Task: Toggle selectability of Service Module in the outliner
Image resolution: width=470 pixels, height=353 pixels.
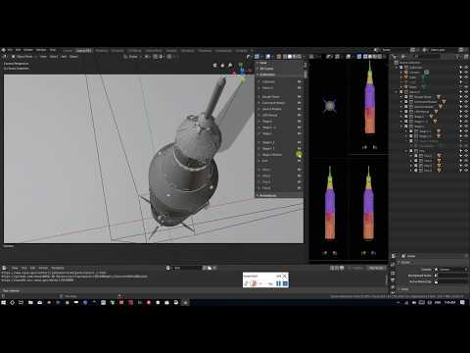Action: (x=461, y=107)
